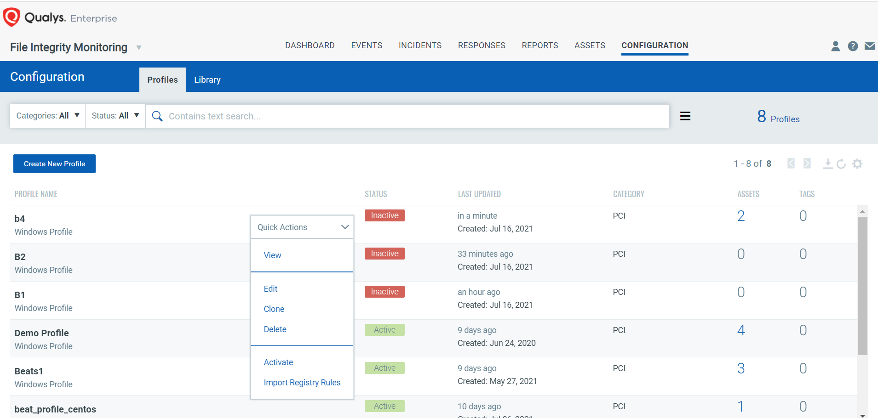Viewport: 878px width, 418px height.
Task: Click the Qualys logo
Action: click(x=12, y=17)
